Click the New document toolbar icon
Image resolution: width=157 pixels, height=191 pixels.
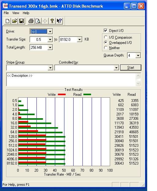pyautogui.click(x=7, y=21)
